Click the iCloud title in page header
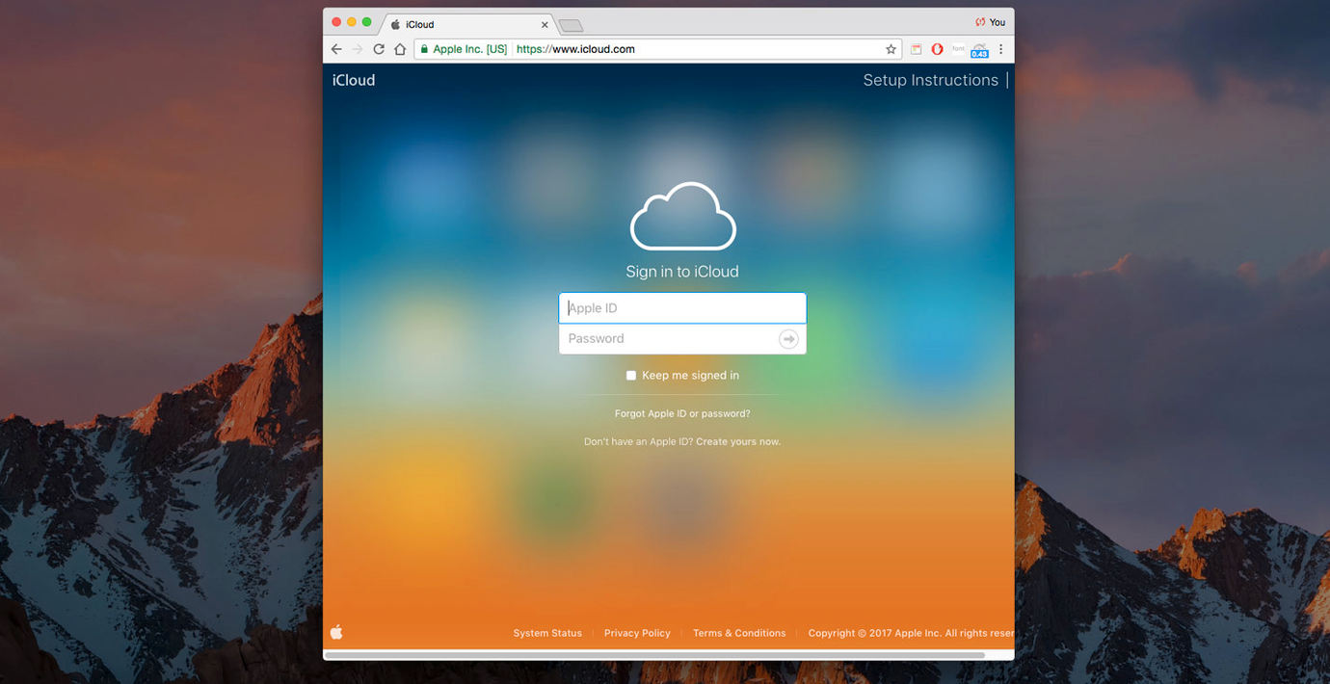 [x=354, y=80]
